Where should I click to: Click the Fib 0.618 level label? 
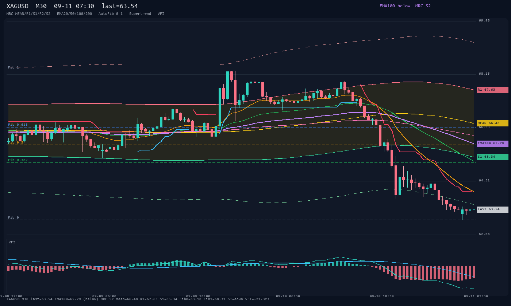pos(18,125)
